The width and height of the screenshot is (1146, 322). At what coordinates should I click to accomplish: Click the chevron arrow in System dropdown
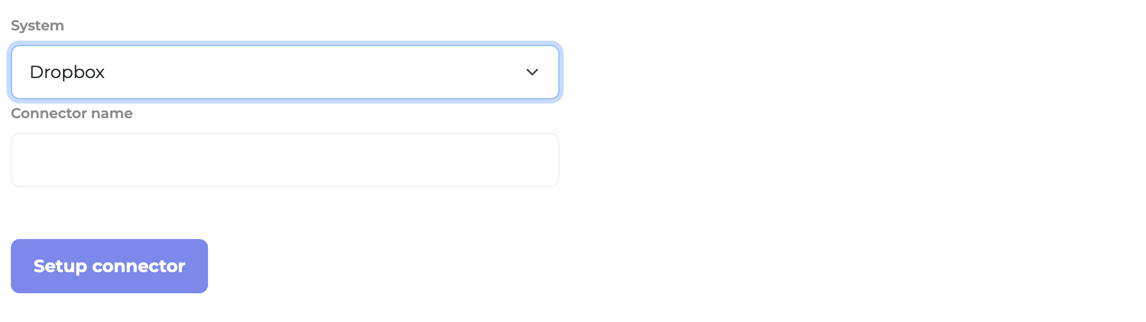(x=532, y=72)
